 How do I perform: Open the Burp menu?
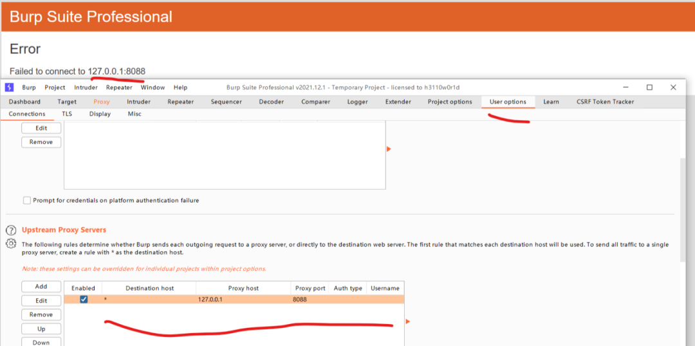pos(29,87)
